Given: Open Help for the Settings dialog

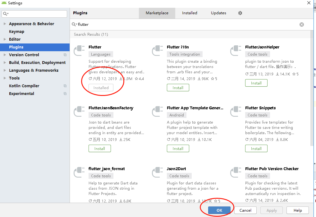Looking at the screenshot, I should (x=297, y=210).
